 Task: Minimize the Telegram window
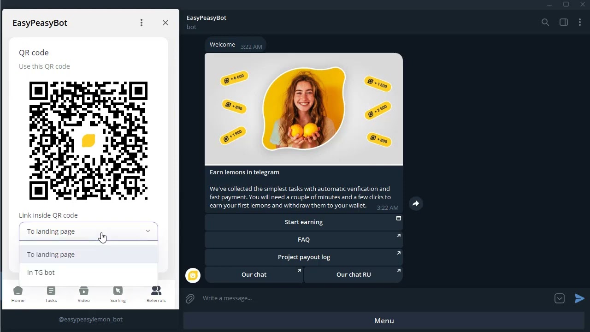(x=549, y=5)
